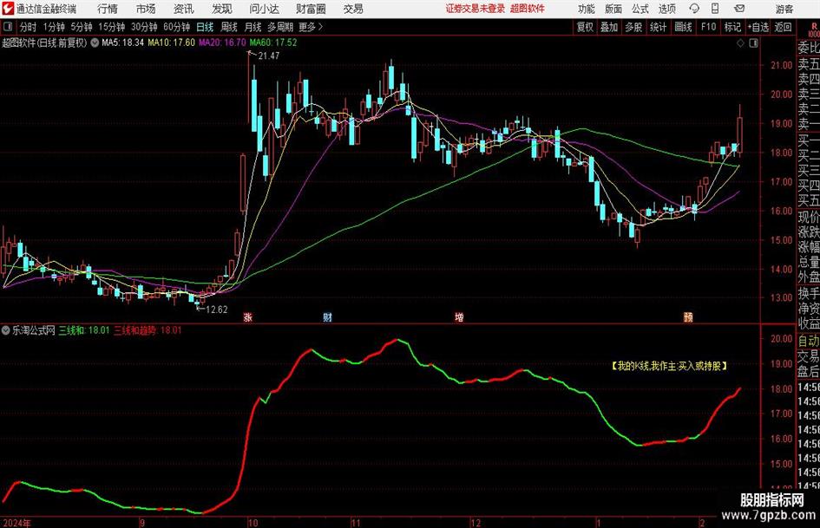This screenshot has height=528, width=820.
Task: Open the 问小达 menu
Action: click(264, 9)
